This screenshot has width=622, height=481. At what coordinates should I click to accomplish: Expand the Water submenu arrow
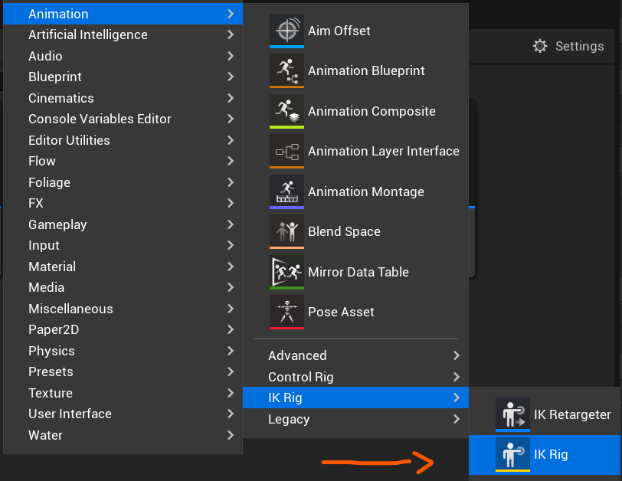[231, 435]
